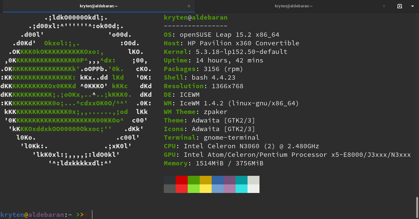Click the lime green swatch in bottom row

click(194, 189)
